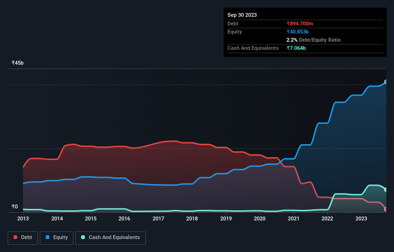The height and width of the screenshot is (252, 394).
Task: Click the red Debt endpoint marker
Action: [386, 209]
